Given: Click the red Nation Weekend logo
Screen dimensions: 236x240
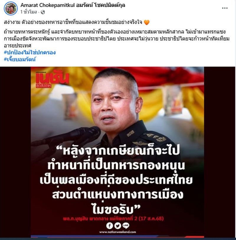Looking at the screenshot, I should click(52, 79).
